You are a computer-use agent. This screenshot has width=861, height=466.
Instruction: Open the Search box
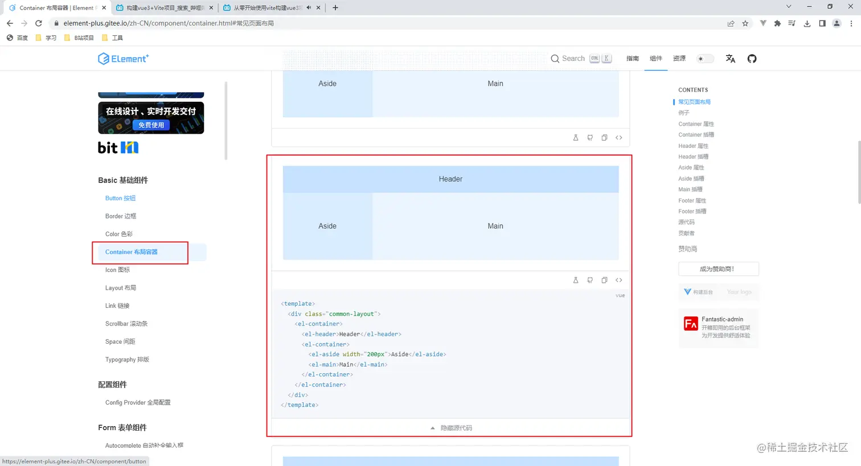tap(581, 59)
